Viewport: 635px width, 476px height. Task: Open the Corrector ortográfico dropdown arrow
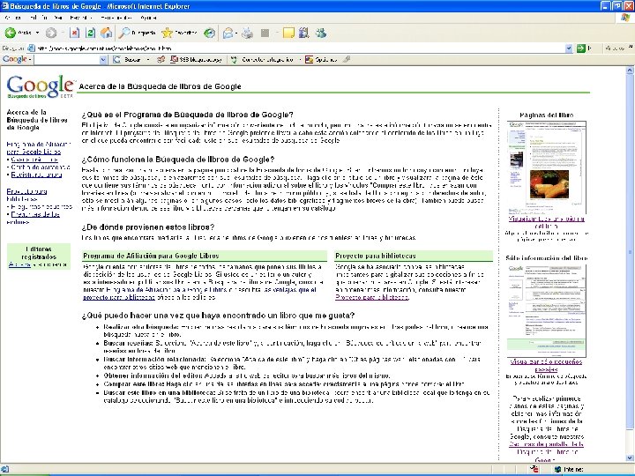[300, 60]
